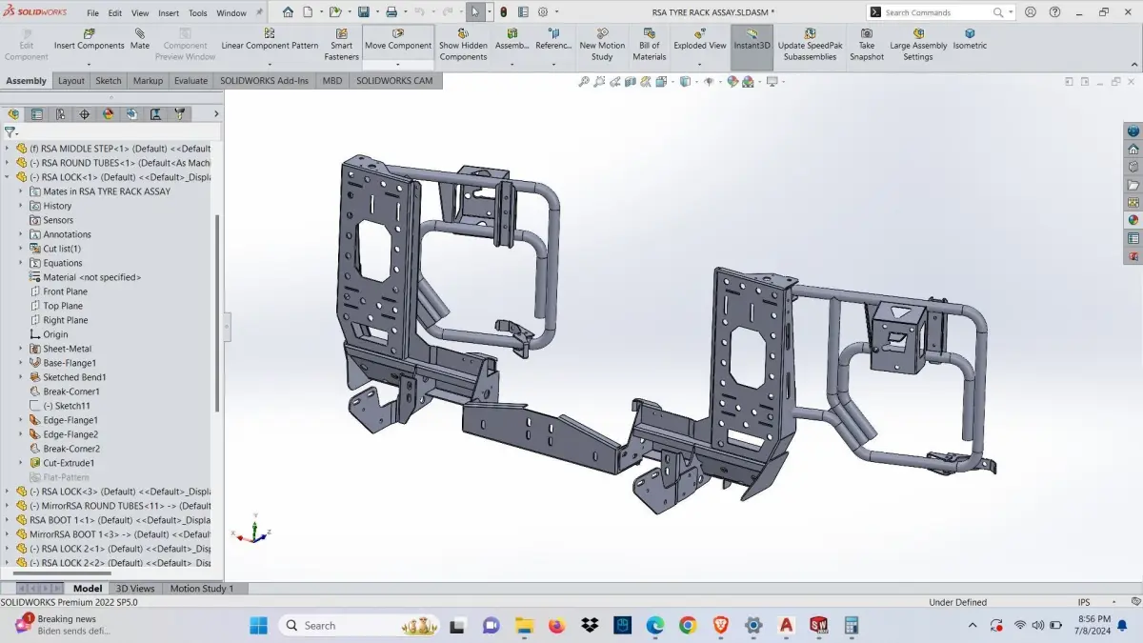Expand the RSA MIDDLE STEP<1> component
This screenshot has height=643, width=1143.
[x=8, y=149]
